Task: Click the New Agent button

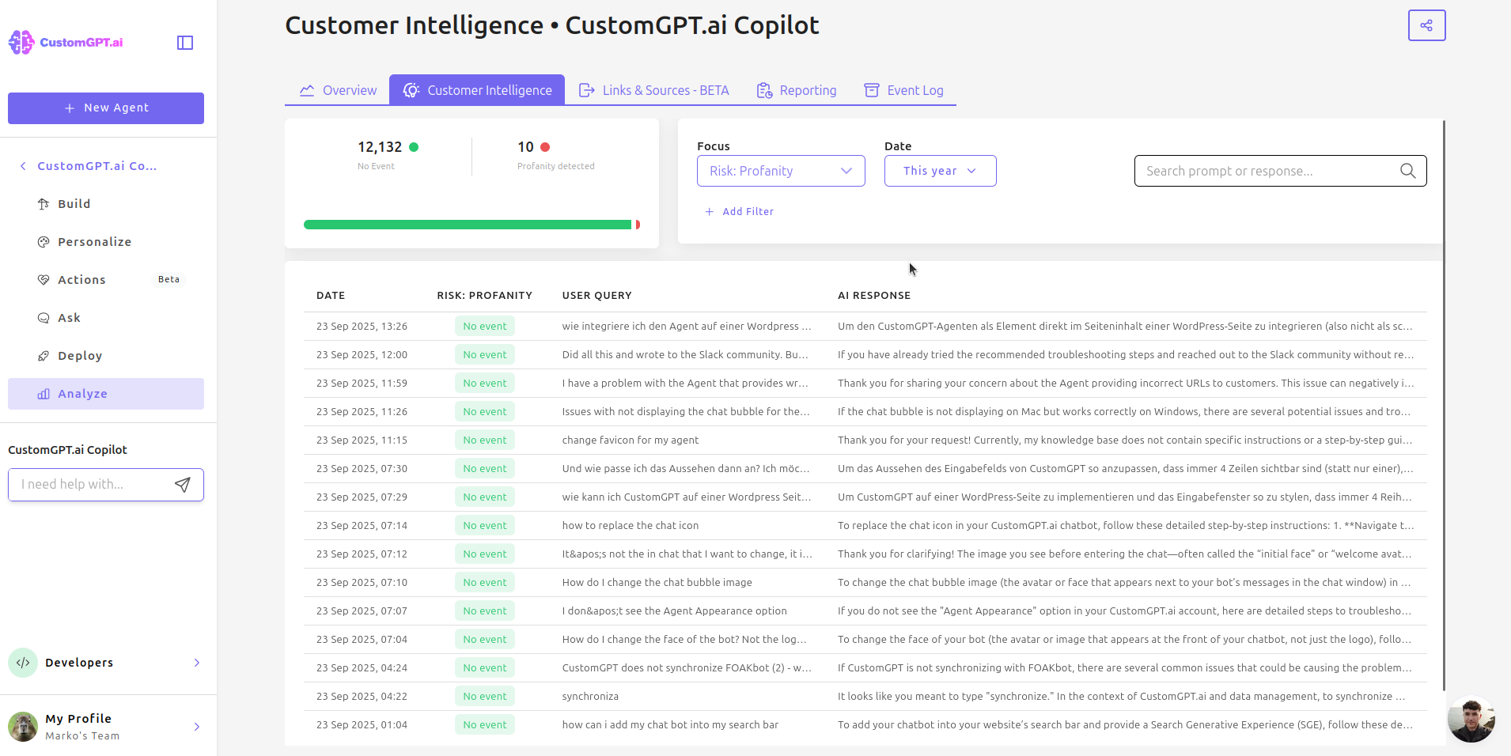Action: click(106, 108)
